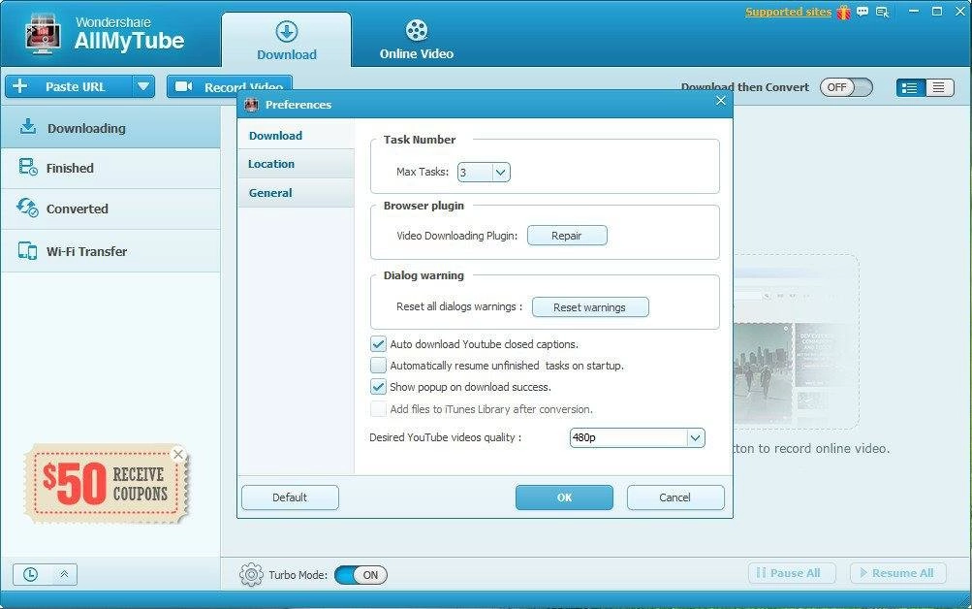Image resolution: width=972 pixels, height=609 pixels.
Task: Toggle Auto download Youtube closed captions checkbox
Action: [378, 344]
